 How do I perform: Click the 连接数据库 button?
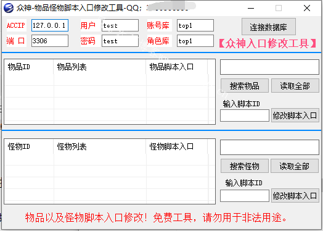(269, 27)
